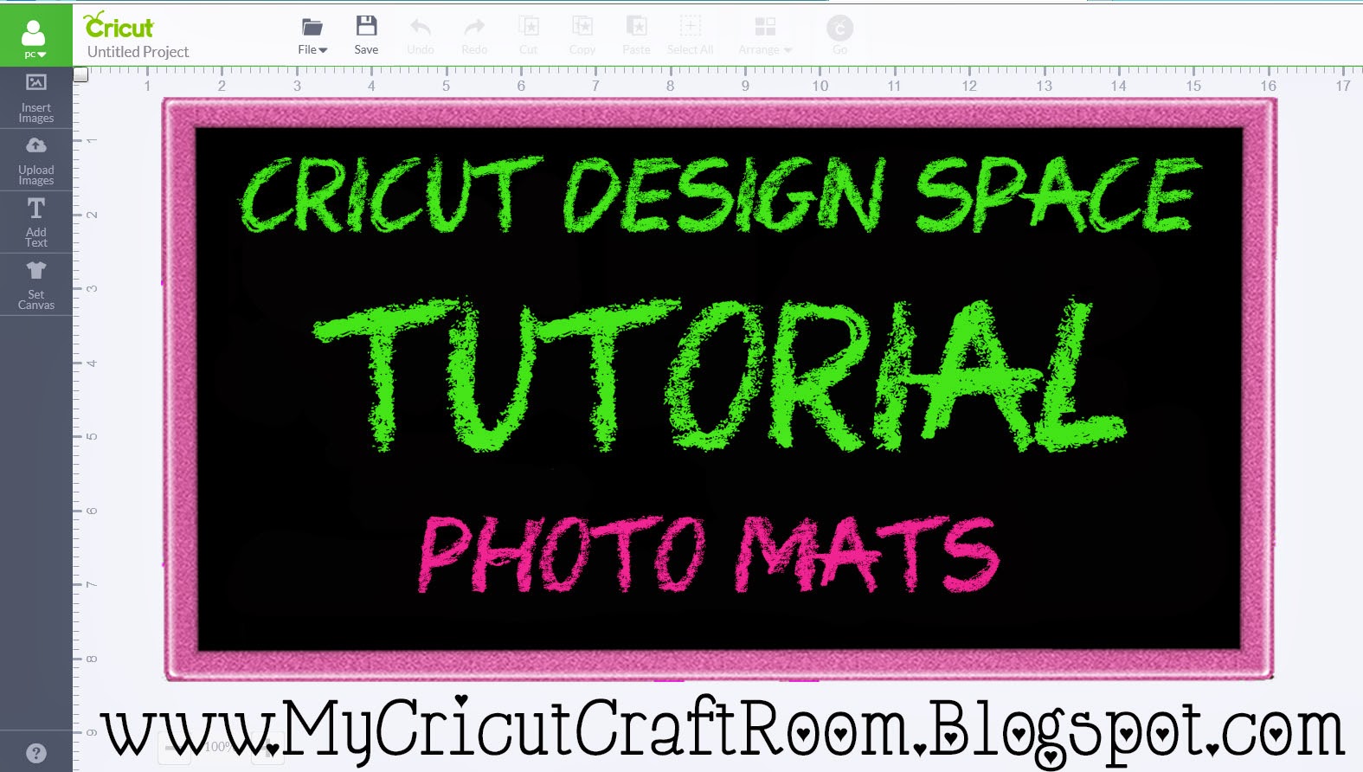Image resolution: width=1363 pixels, height=772 pixels.
Task: Copy the selected object
Action: pos(582,36)
